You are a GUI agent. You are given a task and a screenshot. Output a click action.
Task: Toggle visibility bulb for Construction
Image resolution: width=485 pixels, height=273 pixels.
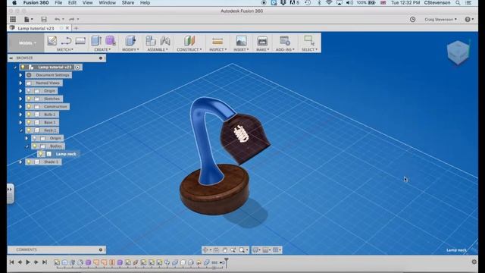[x=29, y=107]
